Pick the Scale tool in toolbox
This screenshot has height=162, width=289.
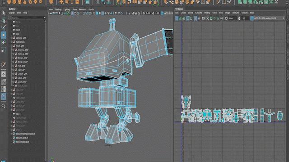click(4, 50)
